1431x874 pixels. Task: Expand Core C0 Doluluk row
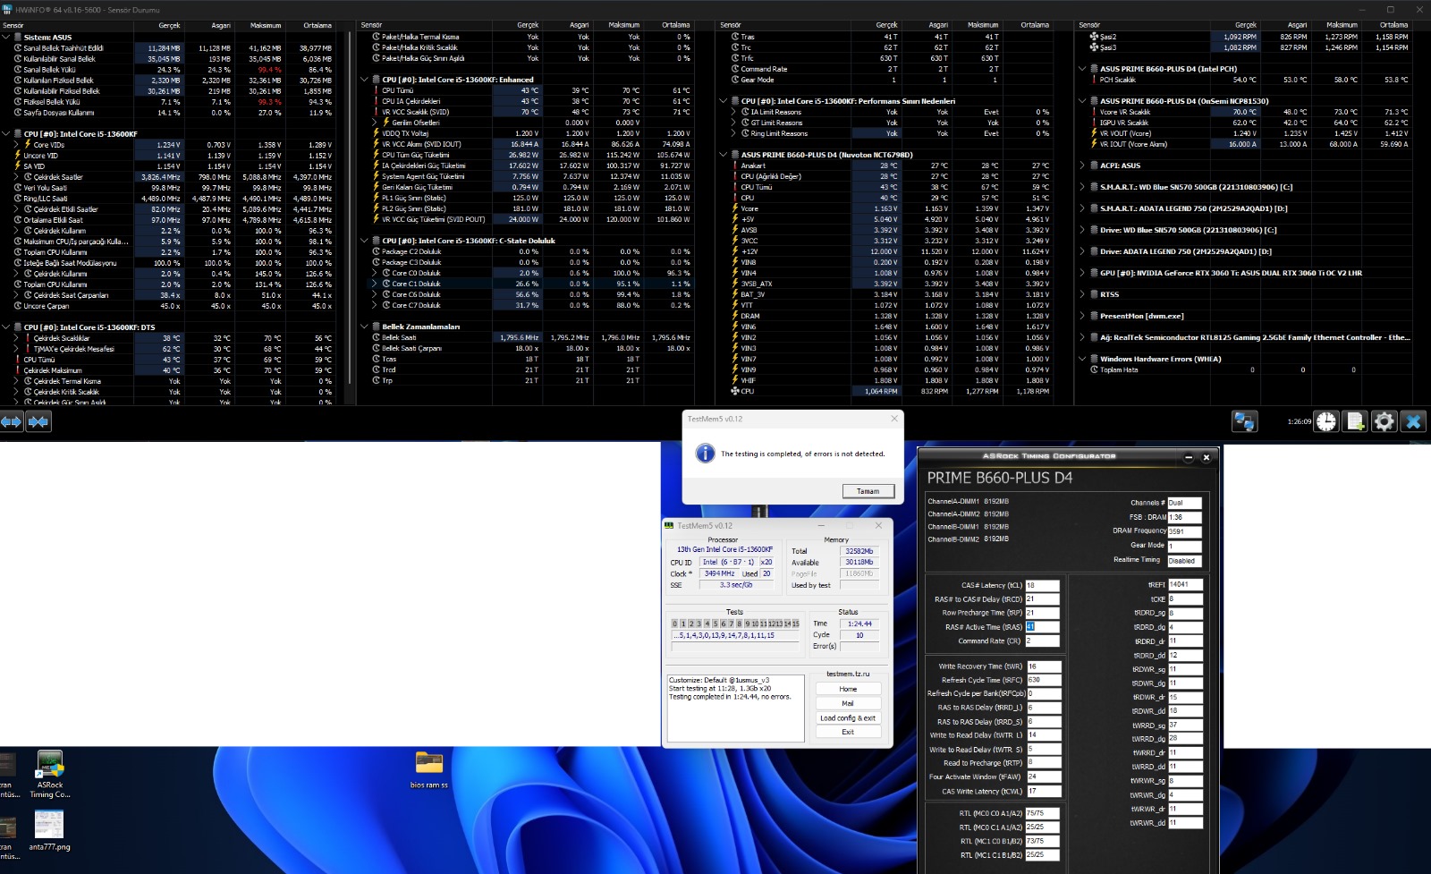coord(375,273)
